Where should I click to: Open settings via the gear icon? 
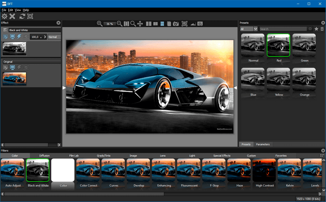point(5,16)
